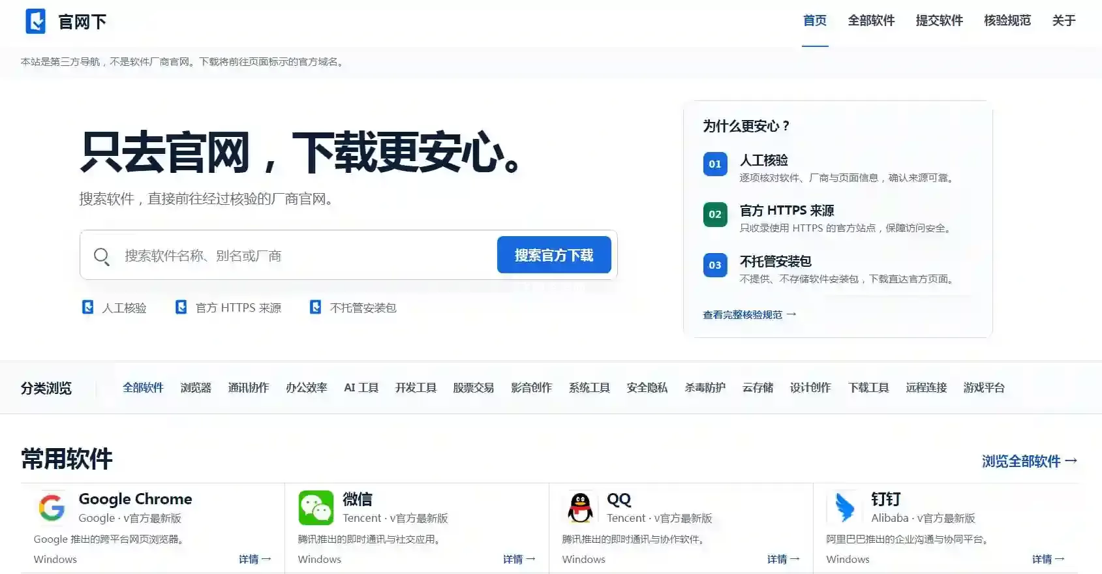Image resolution: width=1102 pixels, height=574 pixels.
Task: Open 详情 link for 微信
Action: pos(519,559)
